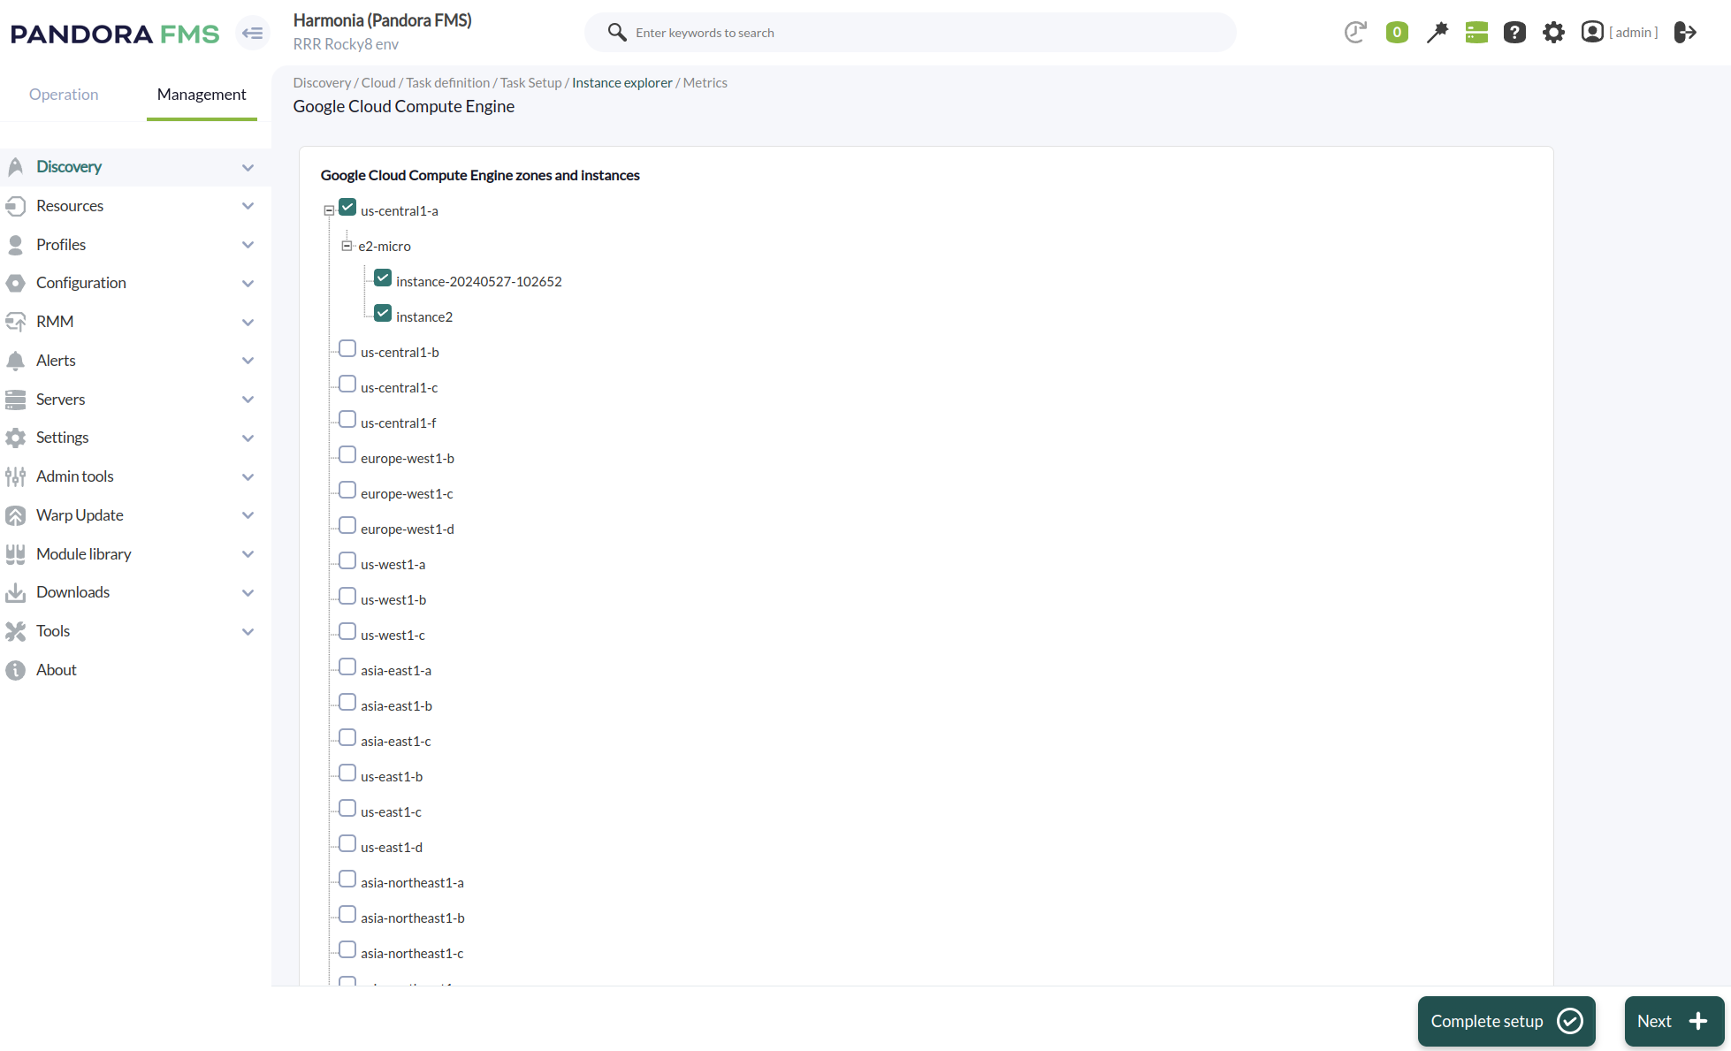Open the Task Setup breadcrumb link
The height and width of the screenshot is (1051, 1731).
530,82
